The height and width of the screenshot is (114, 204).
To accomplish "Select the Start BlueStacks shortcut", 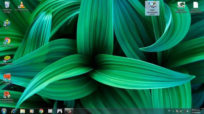I will [x=7, y=60].
